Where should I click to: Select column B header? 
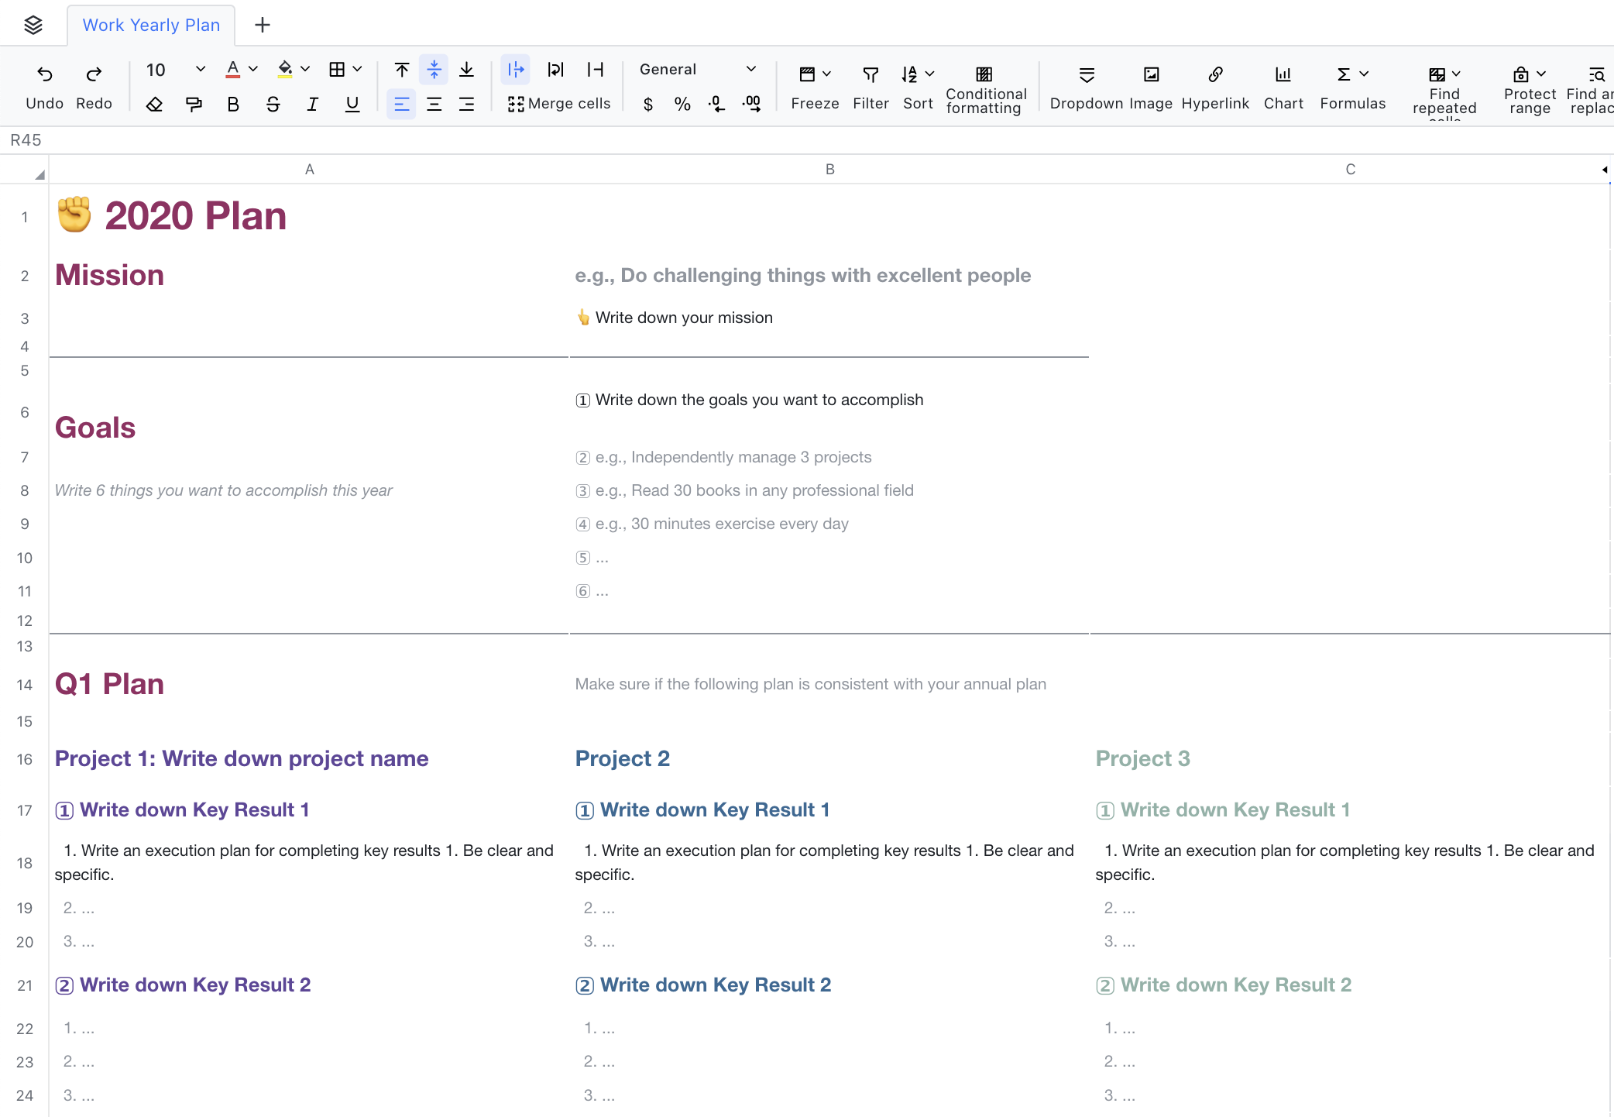pyautogui.click(x=829, y=170)
